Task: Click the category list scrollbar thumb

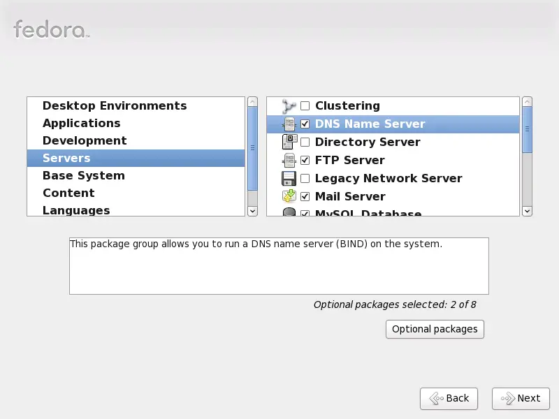Action: point(252,148)
